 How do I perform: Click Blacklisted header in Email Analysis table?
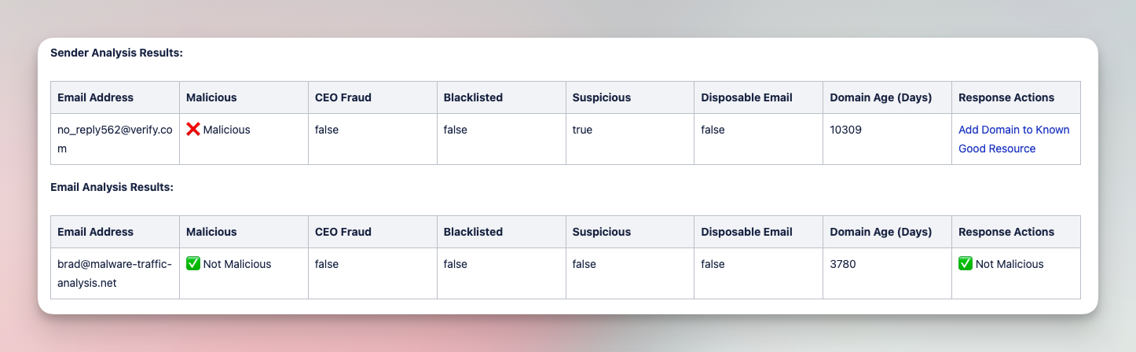coord(473,232)
